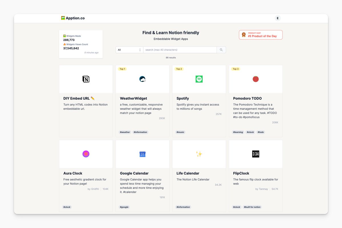Filter by the #built for notion tag
Viewport: 342px width, 228px height.
pyautogui.click(x=252, y=207)
